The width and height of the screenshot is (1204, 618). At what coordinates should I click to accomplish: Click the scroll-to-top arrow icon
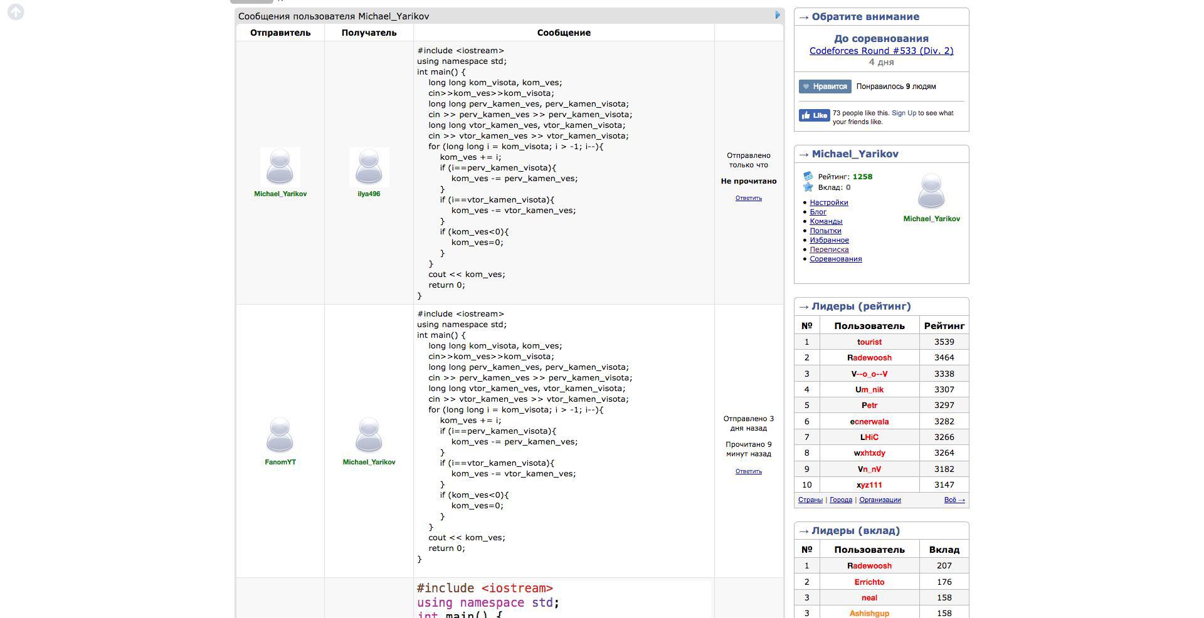click(16, 12)
